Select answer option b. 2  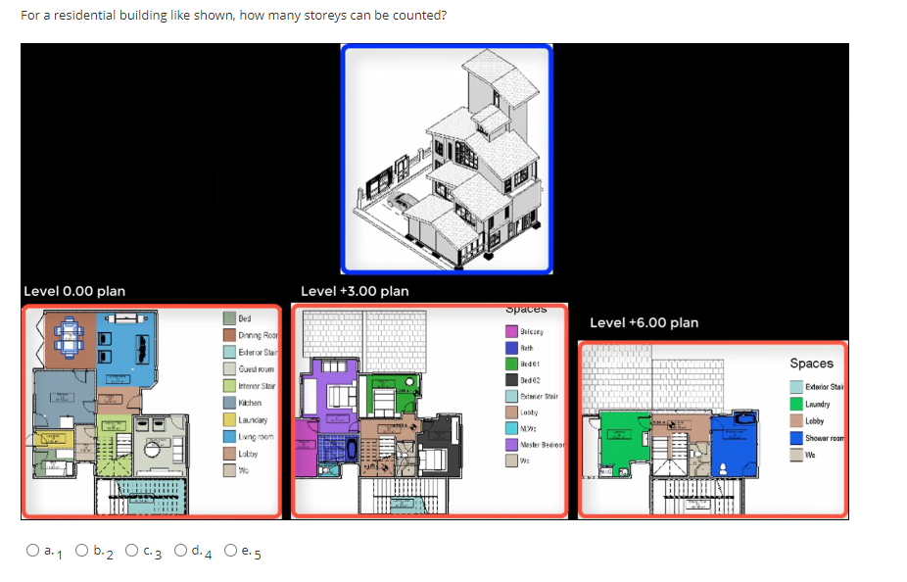81,550
